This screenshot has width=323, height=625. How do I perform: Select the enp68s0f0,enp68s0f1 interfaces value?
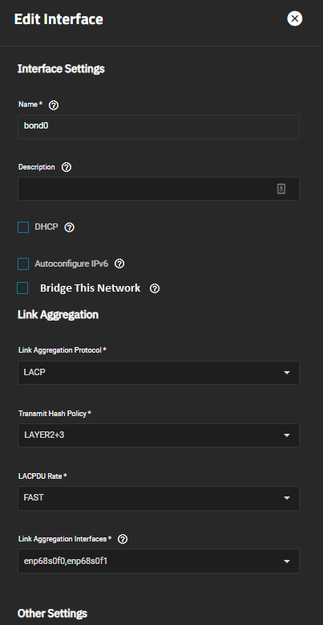tap(66, 562)
